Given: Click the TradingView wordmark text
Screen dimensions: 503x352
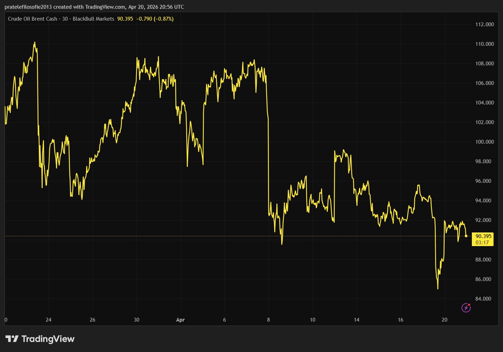Looking at the screenshot, I should (48, 339).
